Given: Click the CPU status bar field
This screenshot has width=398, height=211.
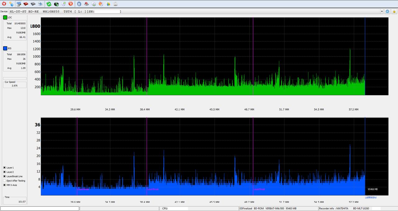Looking at the screenshot, I should pos(199,209).
